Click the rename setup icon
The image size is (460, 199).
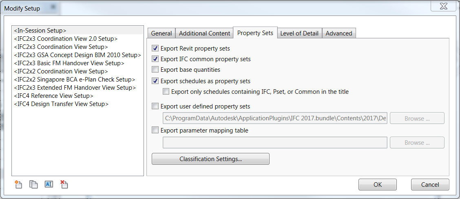click(49, 184)
